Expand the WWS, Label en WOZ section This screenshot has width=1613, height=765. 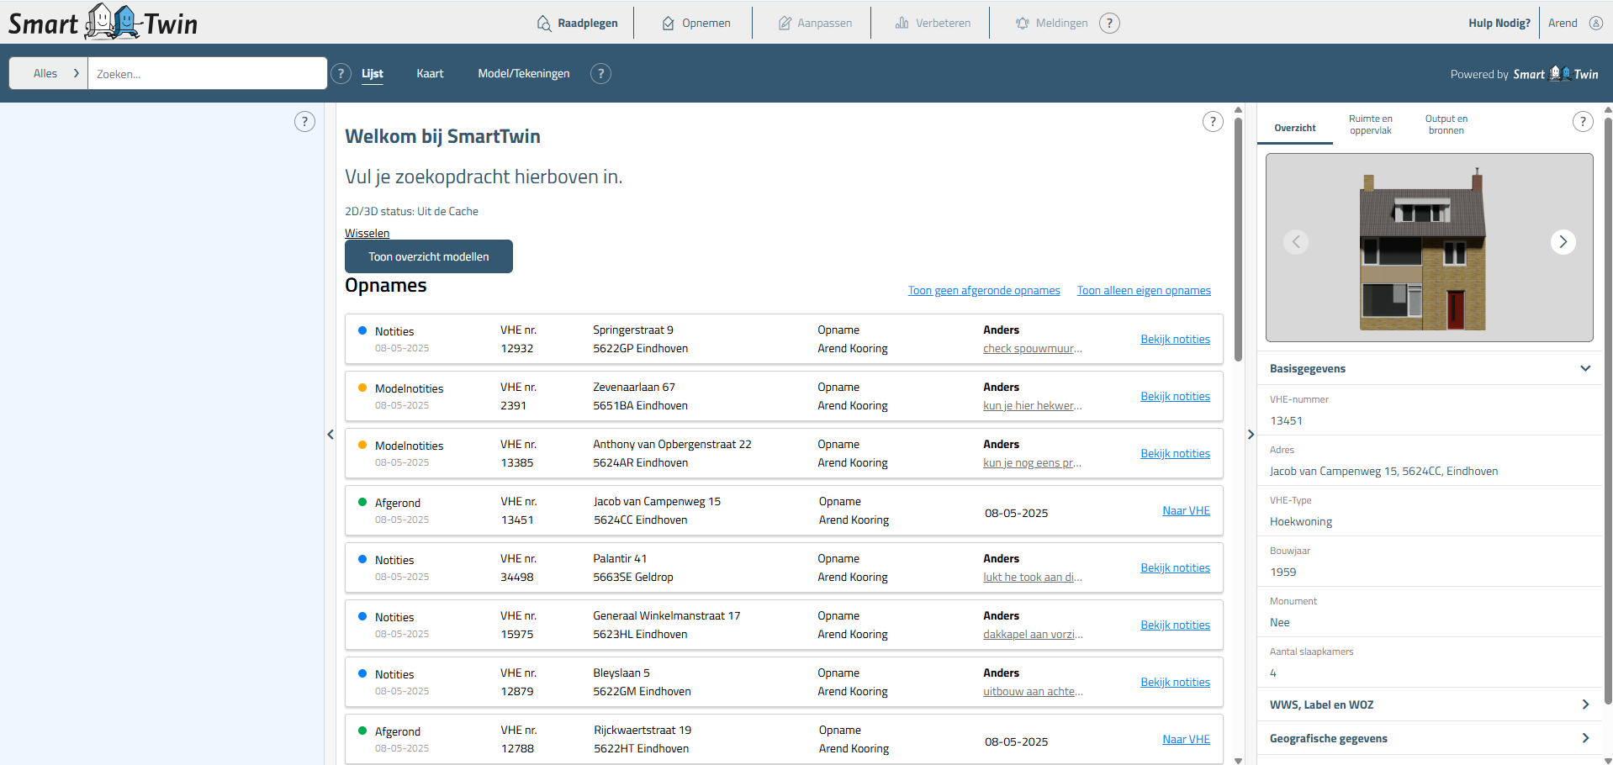pyautogui.click(x=1584, y=704)
